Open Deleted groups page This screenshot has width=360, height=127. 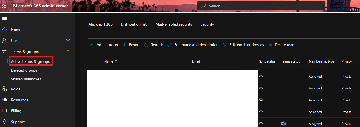(24, 70)
